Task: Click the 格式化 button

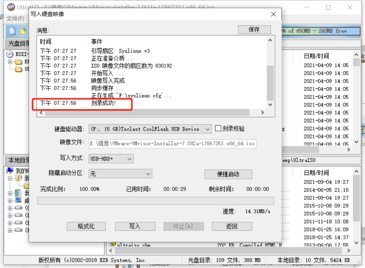Action: coord(86,226)
